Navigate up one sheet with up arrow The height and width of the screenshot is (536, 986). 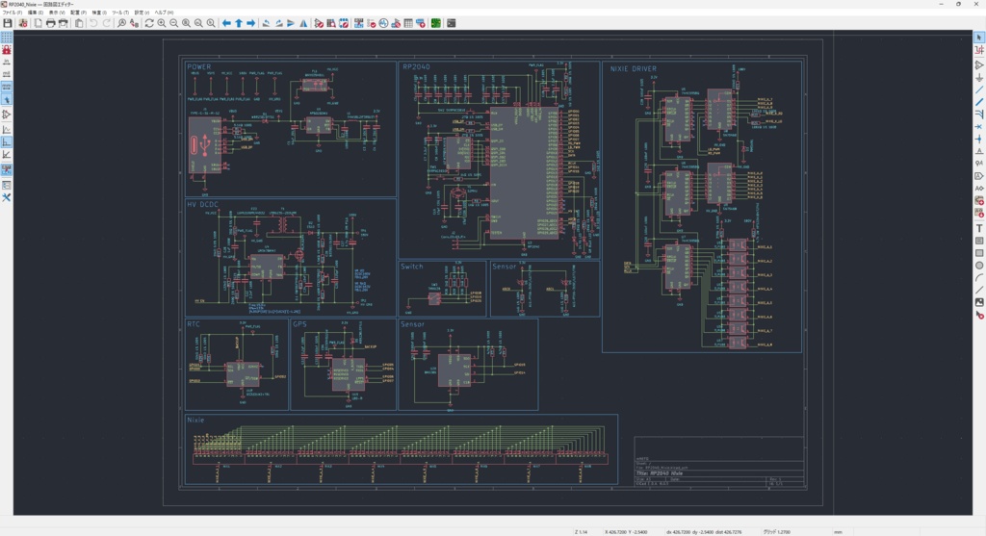239,22
